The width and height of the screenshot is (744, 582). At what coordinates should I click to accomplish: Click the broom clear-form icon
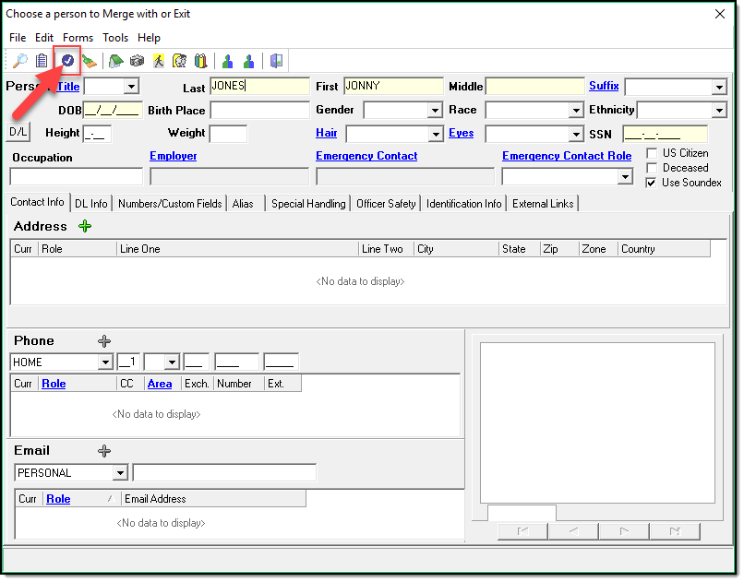pyautogui.click(x=89, y=61)
